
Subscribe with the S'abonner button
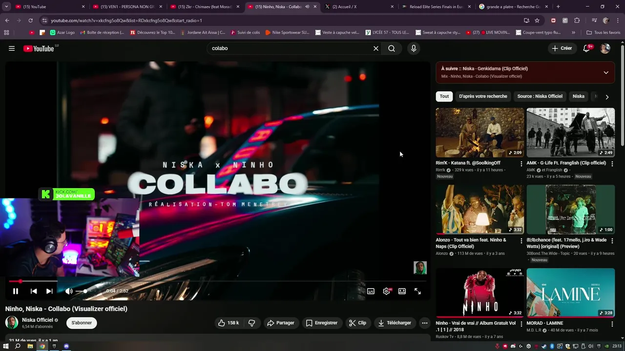coord(82,323)
